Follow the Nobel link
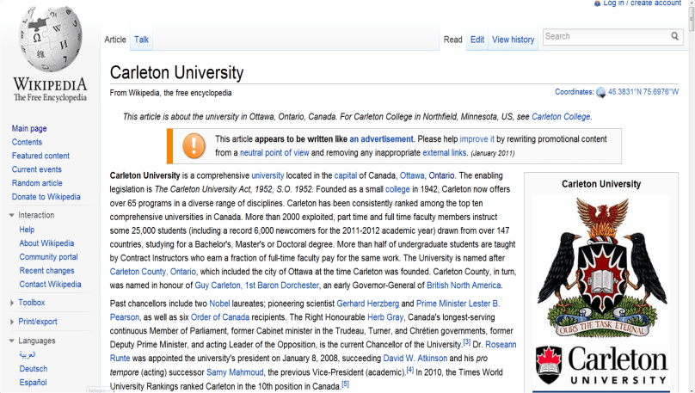This screenshot has width=695, height=393. [x=219, y=304]
